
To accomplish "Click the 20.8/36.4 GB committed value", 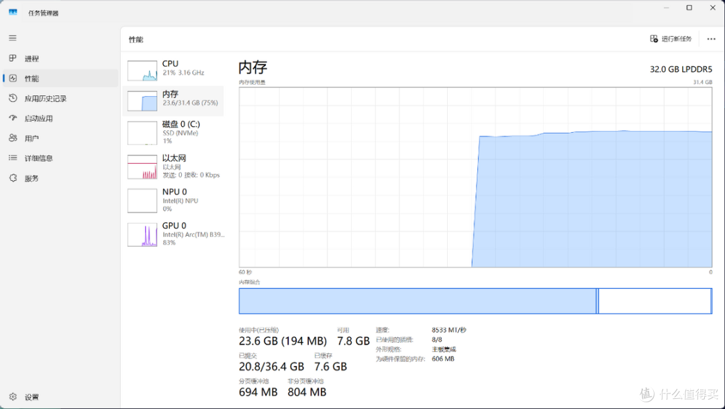I will (x=271, y=367).
